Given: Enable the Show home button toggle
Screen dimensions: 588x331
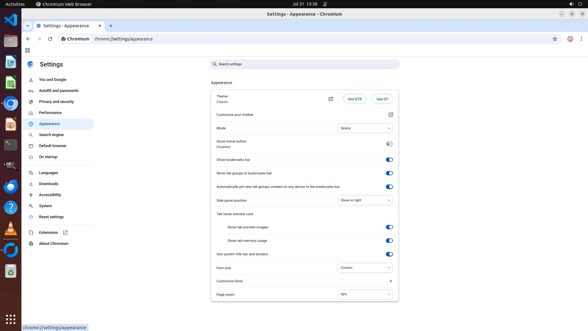Looking at the screenshot, I should point(389,144).
